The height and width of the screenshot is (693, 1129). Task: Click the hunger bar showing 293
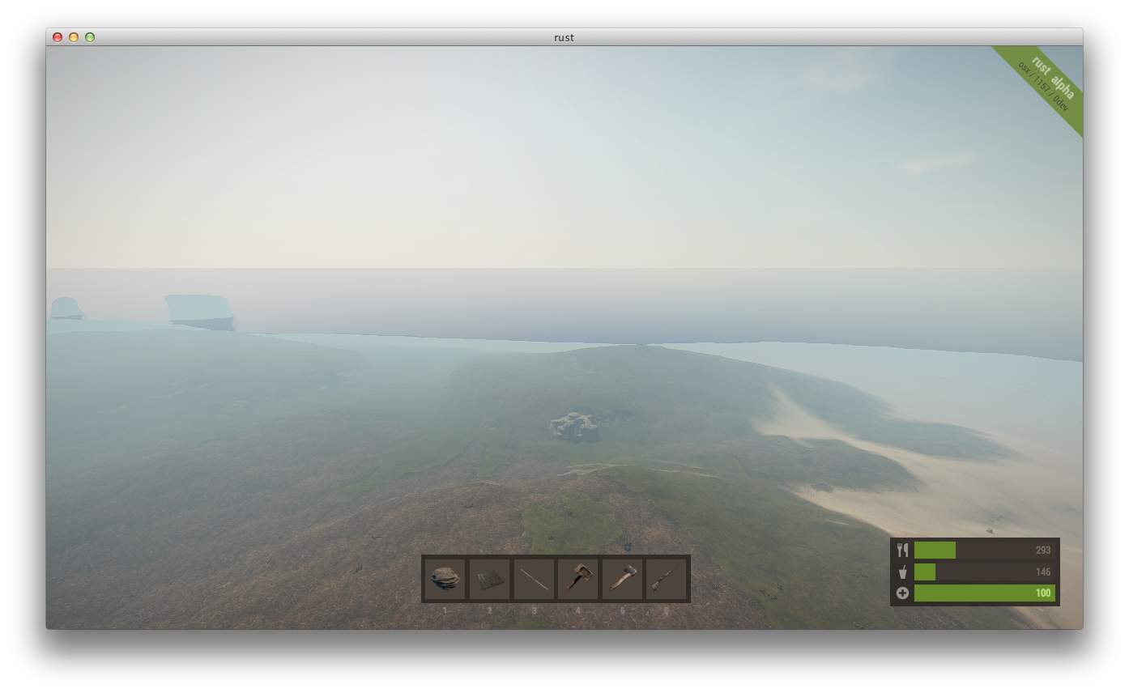coord(985,551)
